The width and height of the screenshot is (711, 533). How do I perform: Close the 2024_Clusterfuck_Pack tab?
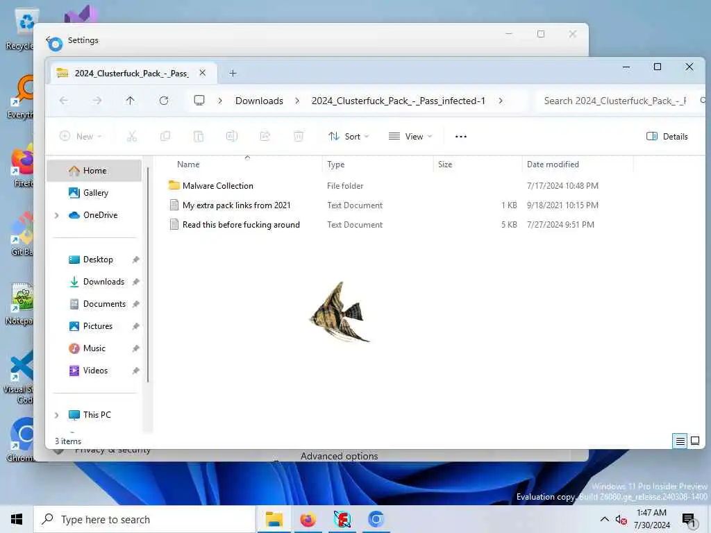click(203, 73)
